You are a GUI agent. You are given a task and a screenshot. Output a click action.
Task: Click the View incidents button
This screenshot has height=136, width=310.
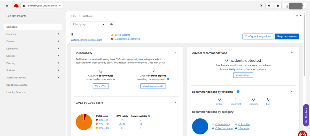243,75
